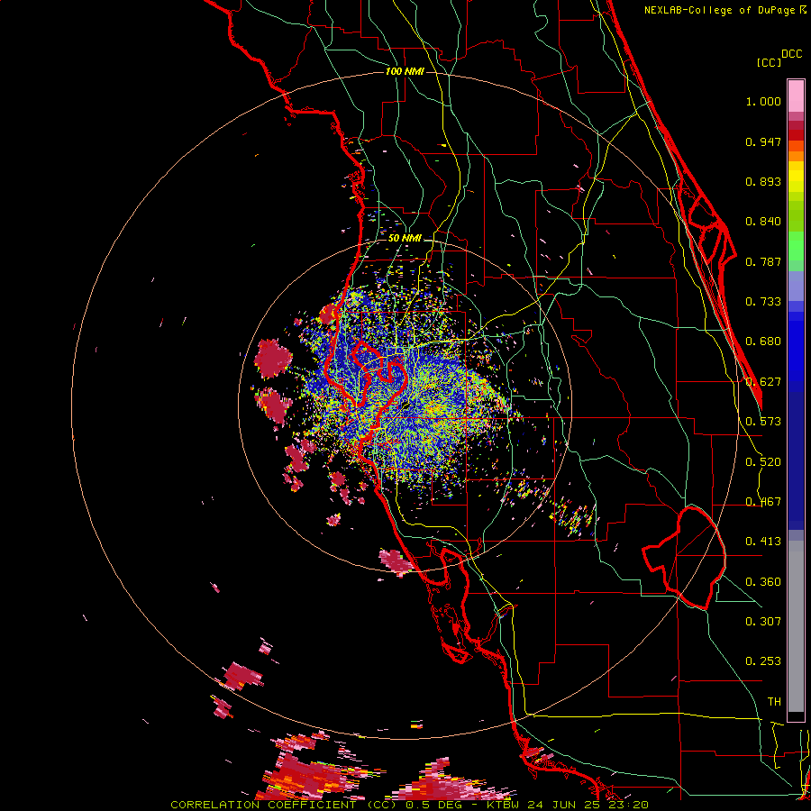Click the 100 NMI range ring label
Viewport: 811px width, 811px height.
pos(405,71)
